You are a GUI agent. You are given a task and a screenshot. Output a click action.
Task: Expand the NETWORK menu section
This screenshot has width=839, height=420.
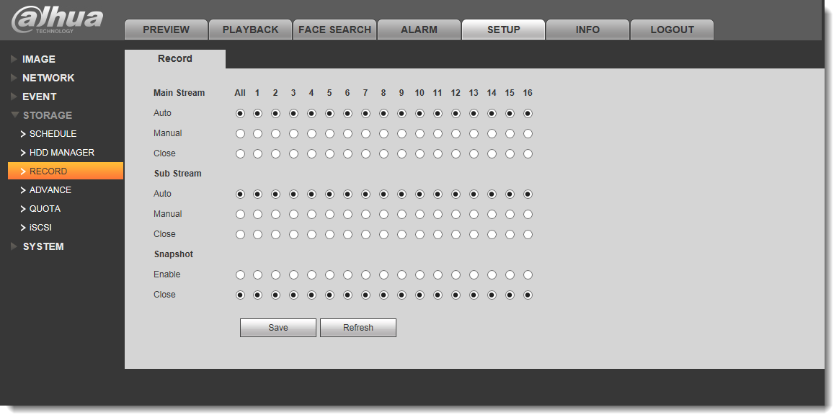(x=48, y=78)
